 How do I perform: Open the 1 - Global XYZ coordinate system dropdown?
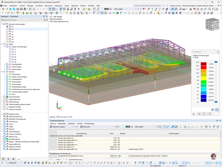click(x=21, y=163)
